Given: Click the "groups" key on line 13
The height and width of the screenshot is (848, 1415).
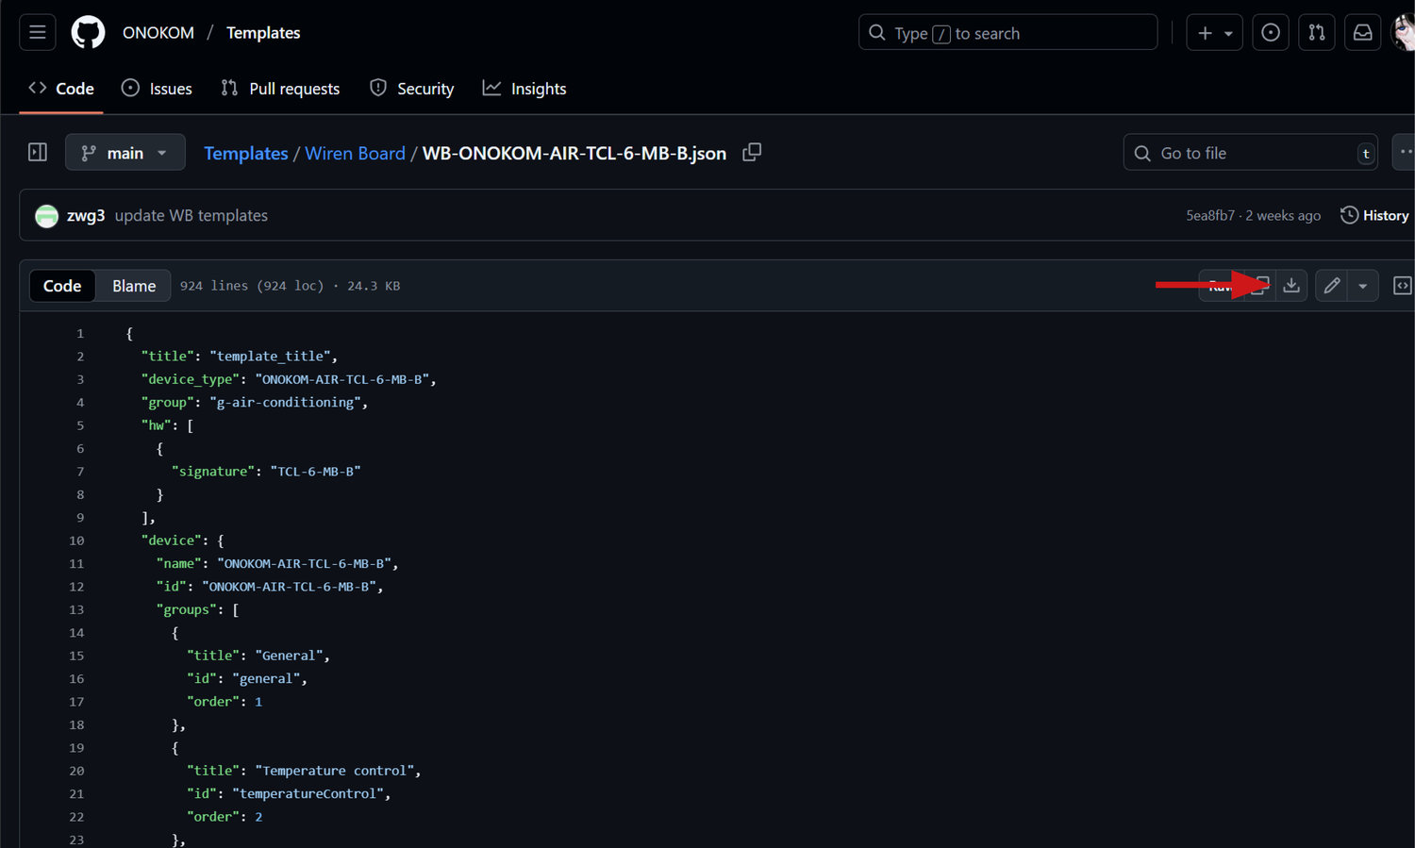Looking at the screenshot, I should pos(187,610).
